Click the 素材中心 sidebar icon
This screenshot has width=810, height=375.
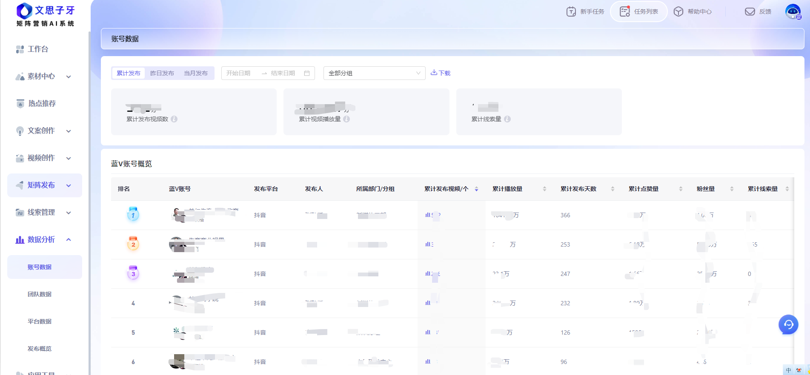tap(20, 77)
